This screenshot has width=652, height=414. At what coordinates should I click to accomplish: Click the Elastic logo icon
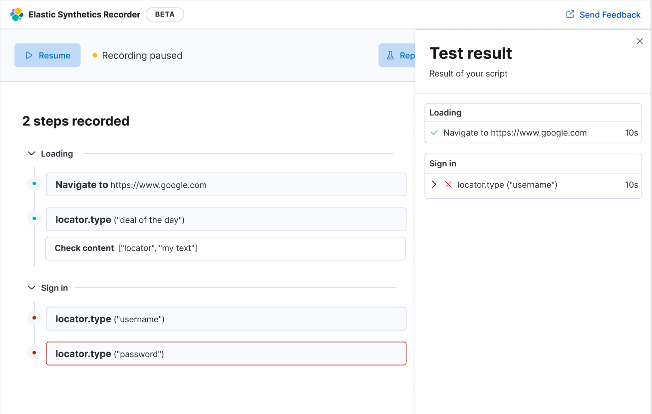(17, 14)
